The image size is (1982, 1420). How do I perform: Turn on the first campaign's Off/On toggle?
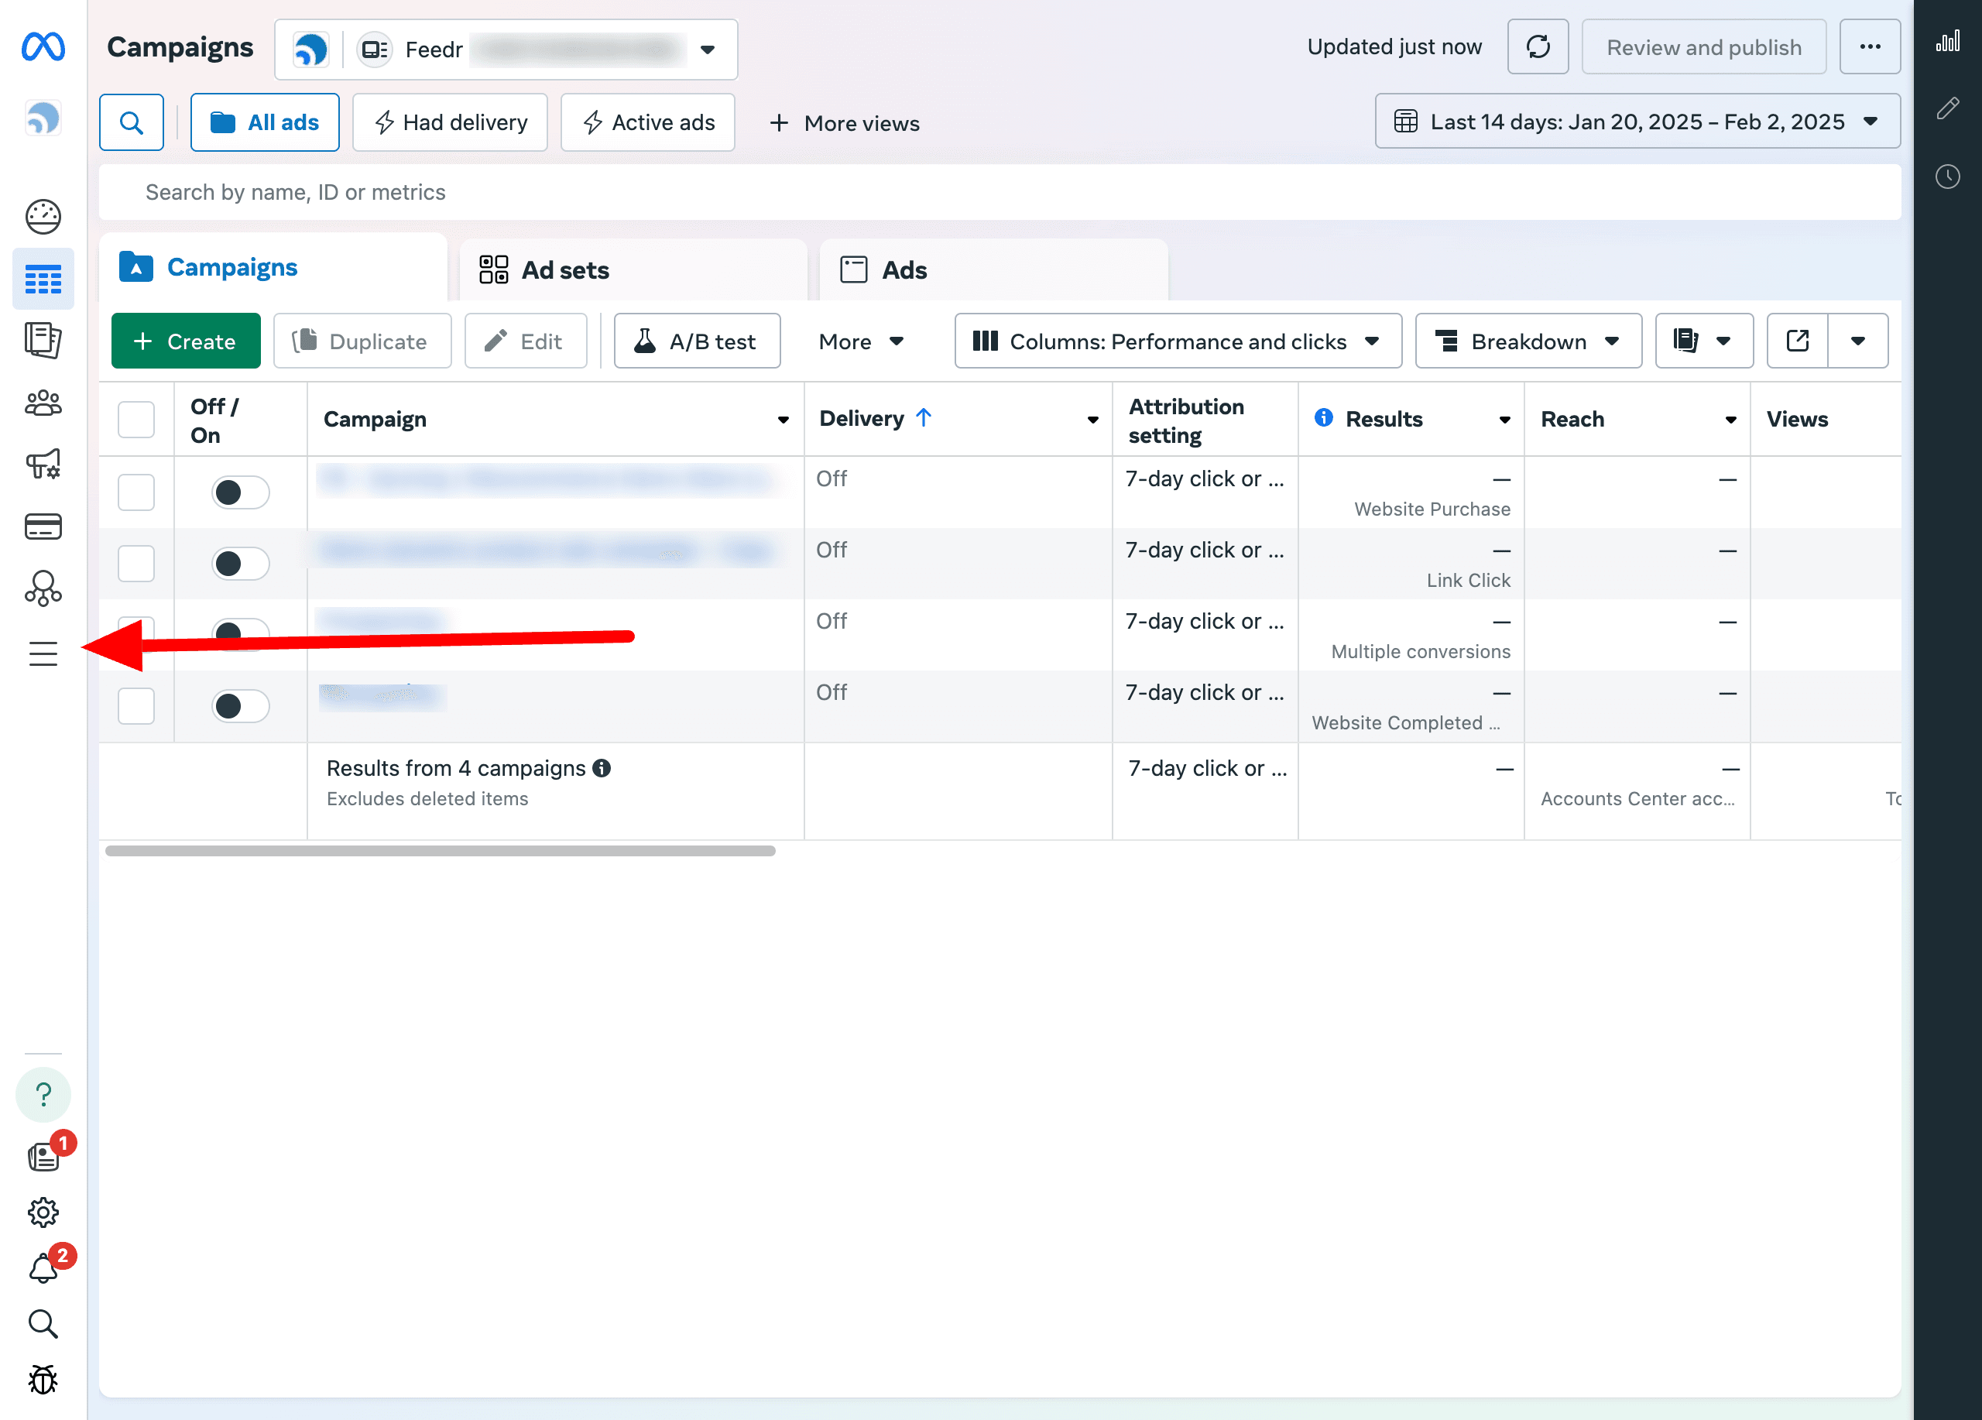pos(239,492)
